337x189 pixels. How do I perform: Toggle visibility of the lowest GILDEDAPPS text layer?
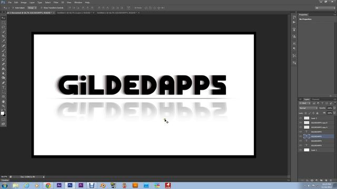click(301, 145)
